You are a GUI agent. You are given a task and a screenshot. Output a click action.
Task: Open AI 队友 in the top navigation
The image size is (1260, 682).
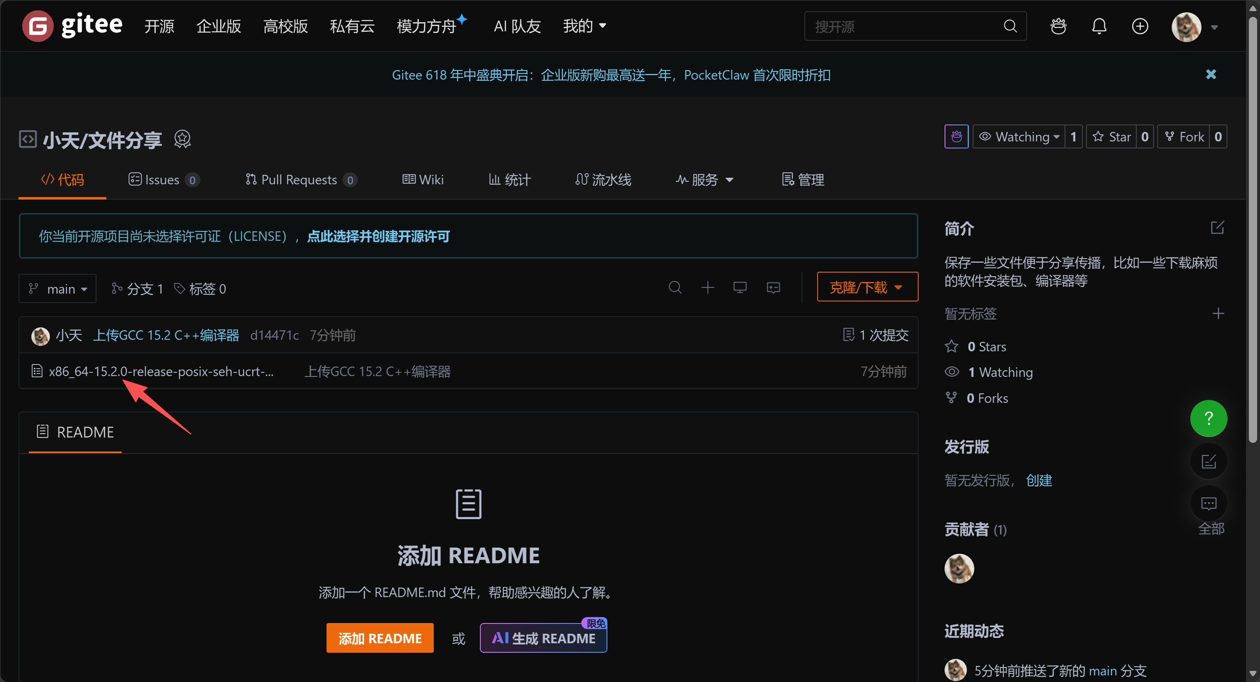(517, 26)
